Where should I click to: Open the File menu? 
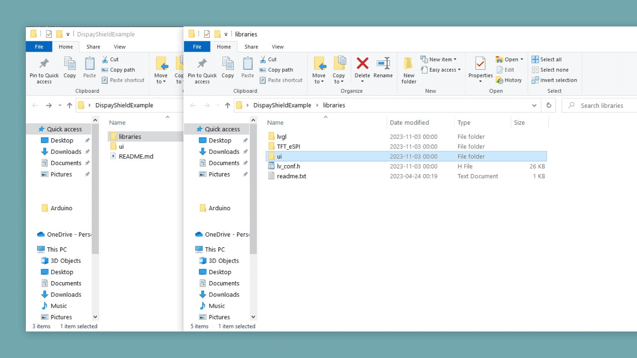[x=197, y=47]
